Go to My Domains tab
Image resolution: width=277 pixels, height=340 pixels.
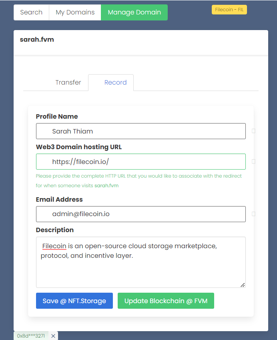(75, 12)
